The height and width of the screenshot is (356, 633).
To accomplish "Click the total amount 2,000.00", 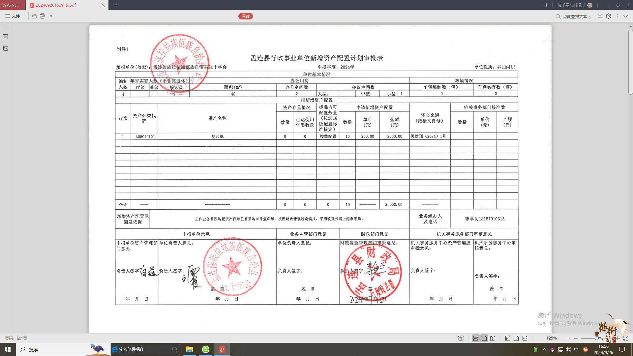I will [394, 204].
